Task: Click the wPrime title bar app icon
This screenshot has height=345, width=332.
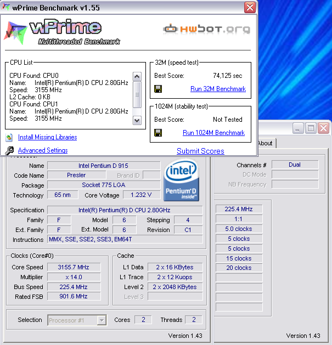Action: (x=5, y=7)
